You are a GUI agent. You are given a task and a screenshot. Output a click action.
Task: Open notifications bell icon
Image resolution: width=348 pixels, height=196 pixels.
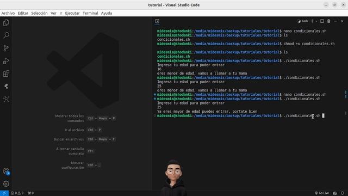[x=343, y=193]
